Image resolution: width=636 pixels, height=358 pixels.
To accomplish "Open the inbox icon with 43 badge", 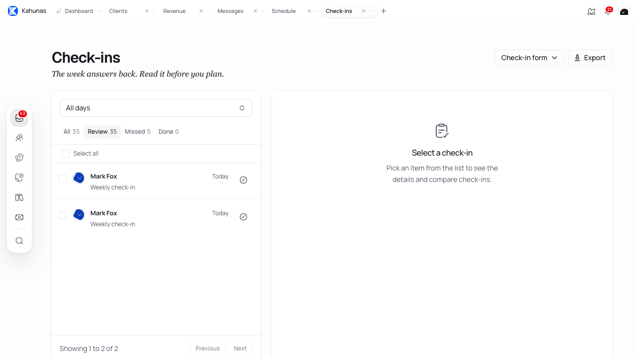I will tap(19, 118).
